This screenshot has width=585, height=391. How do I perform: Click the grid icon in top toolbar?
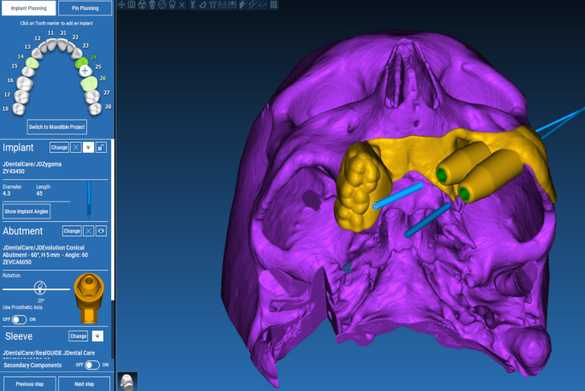273,4
